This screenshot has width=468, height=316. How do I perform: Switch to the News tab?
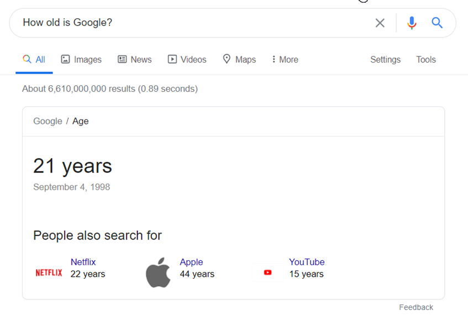pyautogui.click(x=135, y=60)
